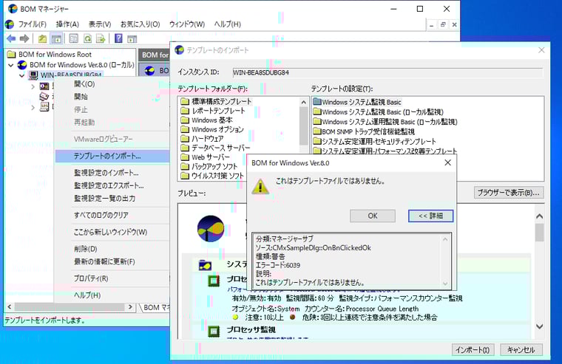Open the お気に入り(O) menu
The height and width of the screenshot is (364, 562).
140,24
